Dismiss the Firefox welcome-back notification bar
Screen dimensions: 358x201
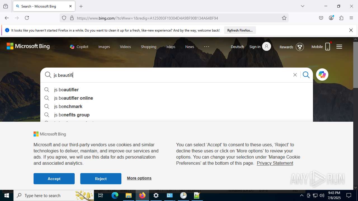(351, 30)
